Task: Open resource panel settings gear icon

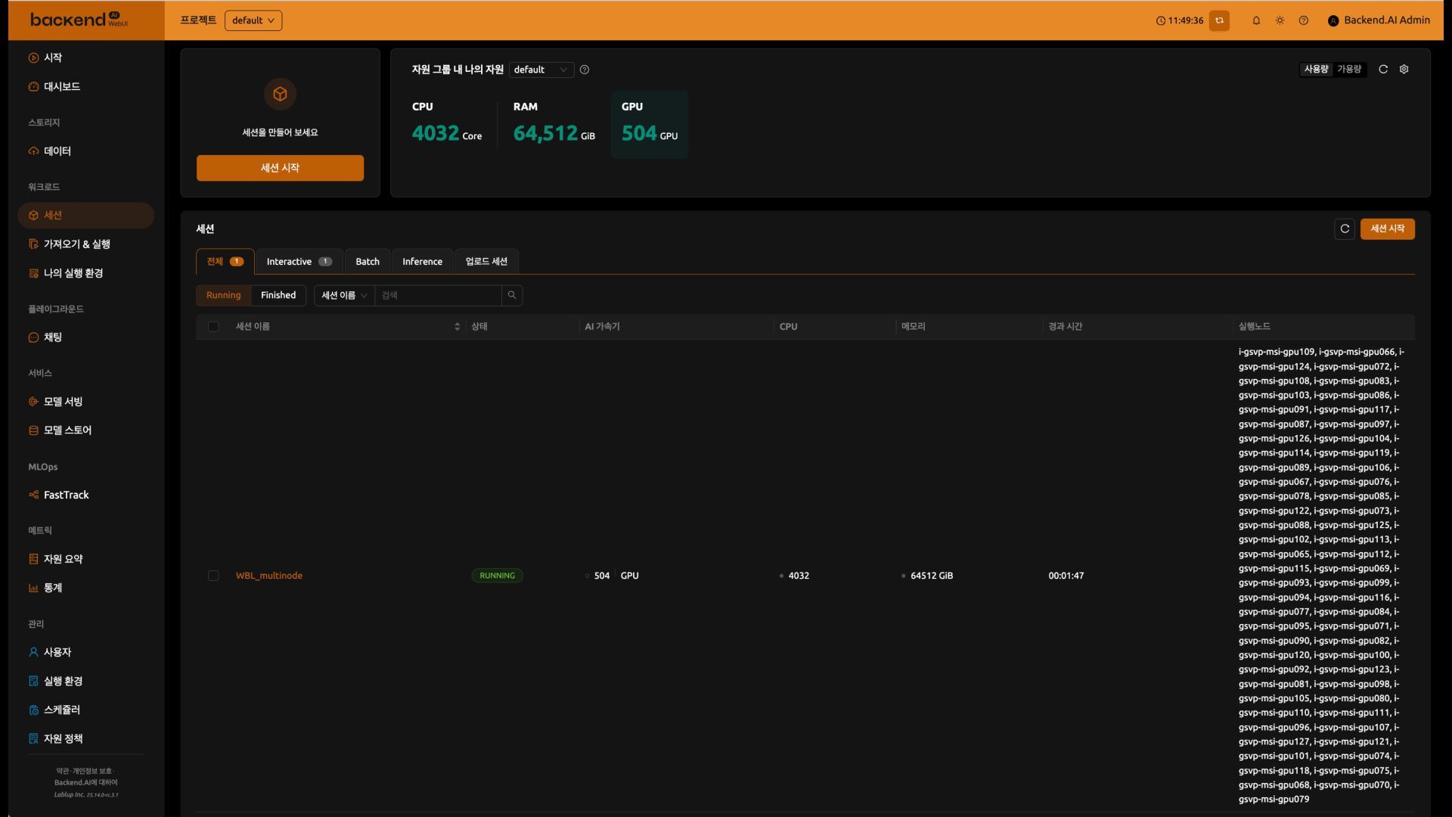Action: tap(1404, 69)
